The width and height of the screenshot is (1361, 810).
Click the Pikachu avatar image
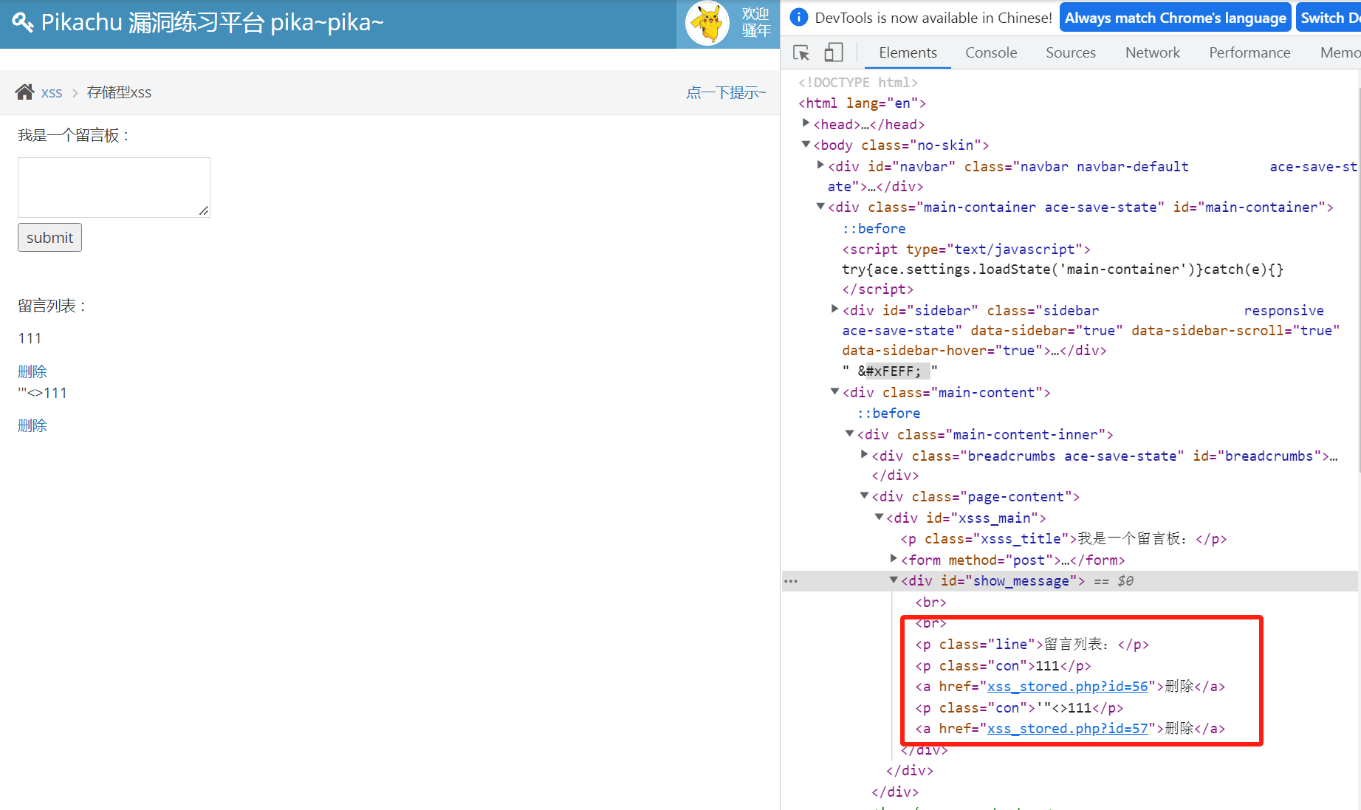[707, 24]
